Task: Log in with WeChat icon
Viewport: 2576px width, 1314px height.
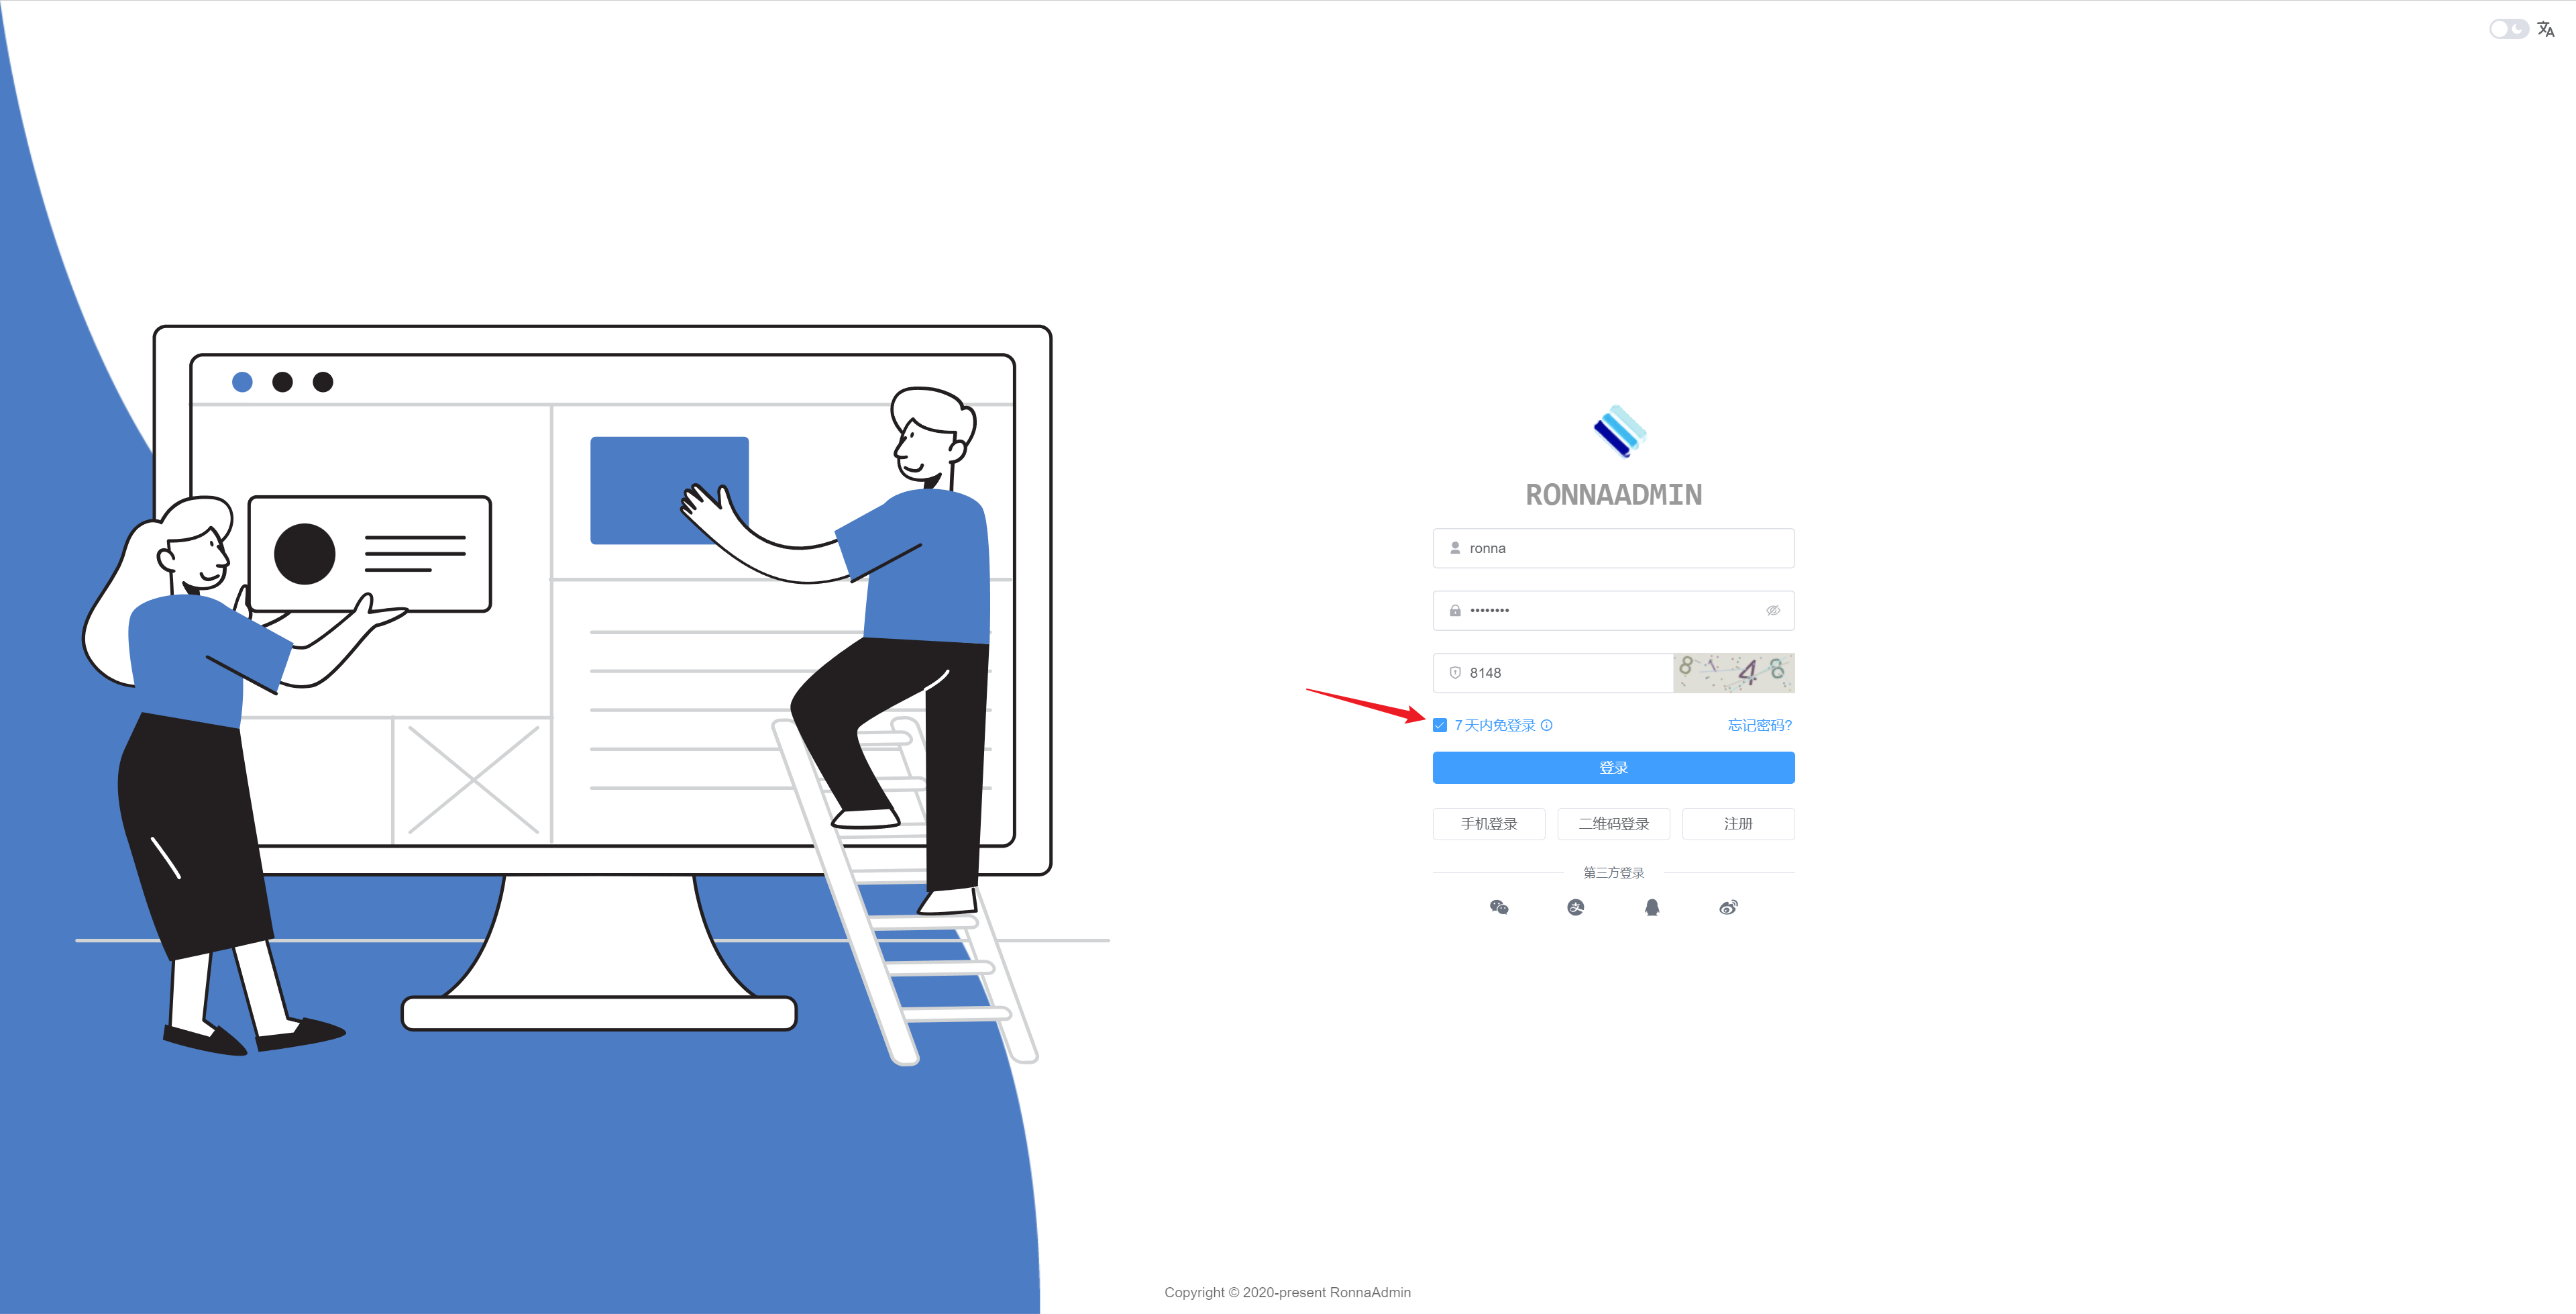Action: pos(1499,908)
